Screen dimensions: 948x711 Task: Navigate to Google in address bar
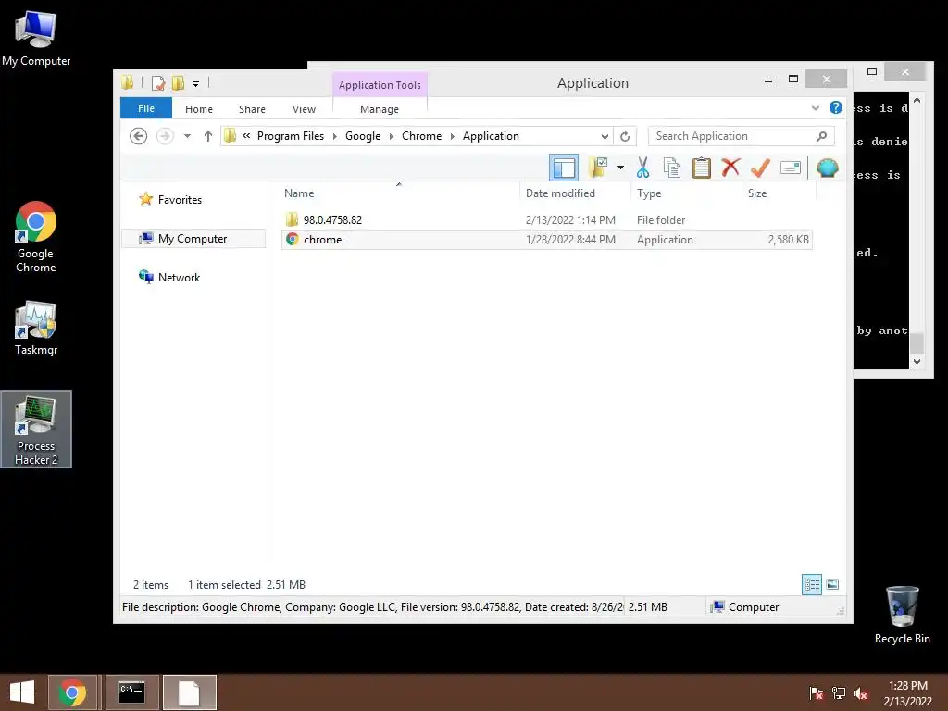point(363,136)
